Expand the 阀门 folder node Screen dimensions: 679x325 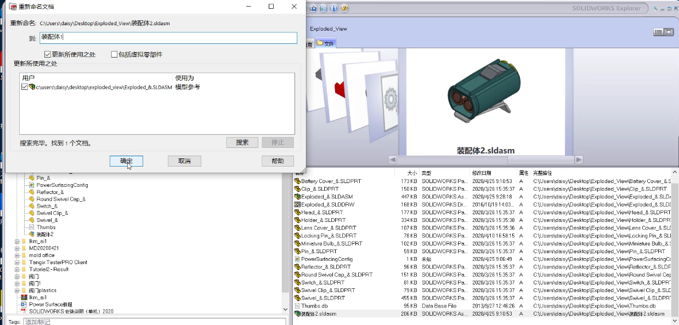coord(17,276)
